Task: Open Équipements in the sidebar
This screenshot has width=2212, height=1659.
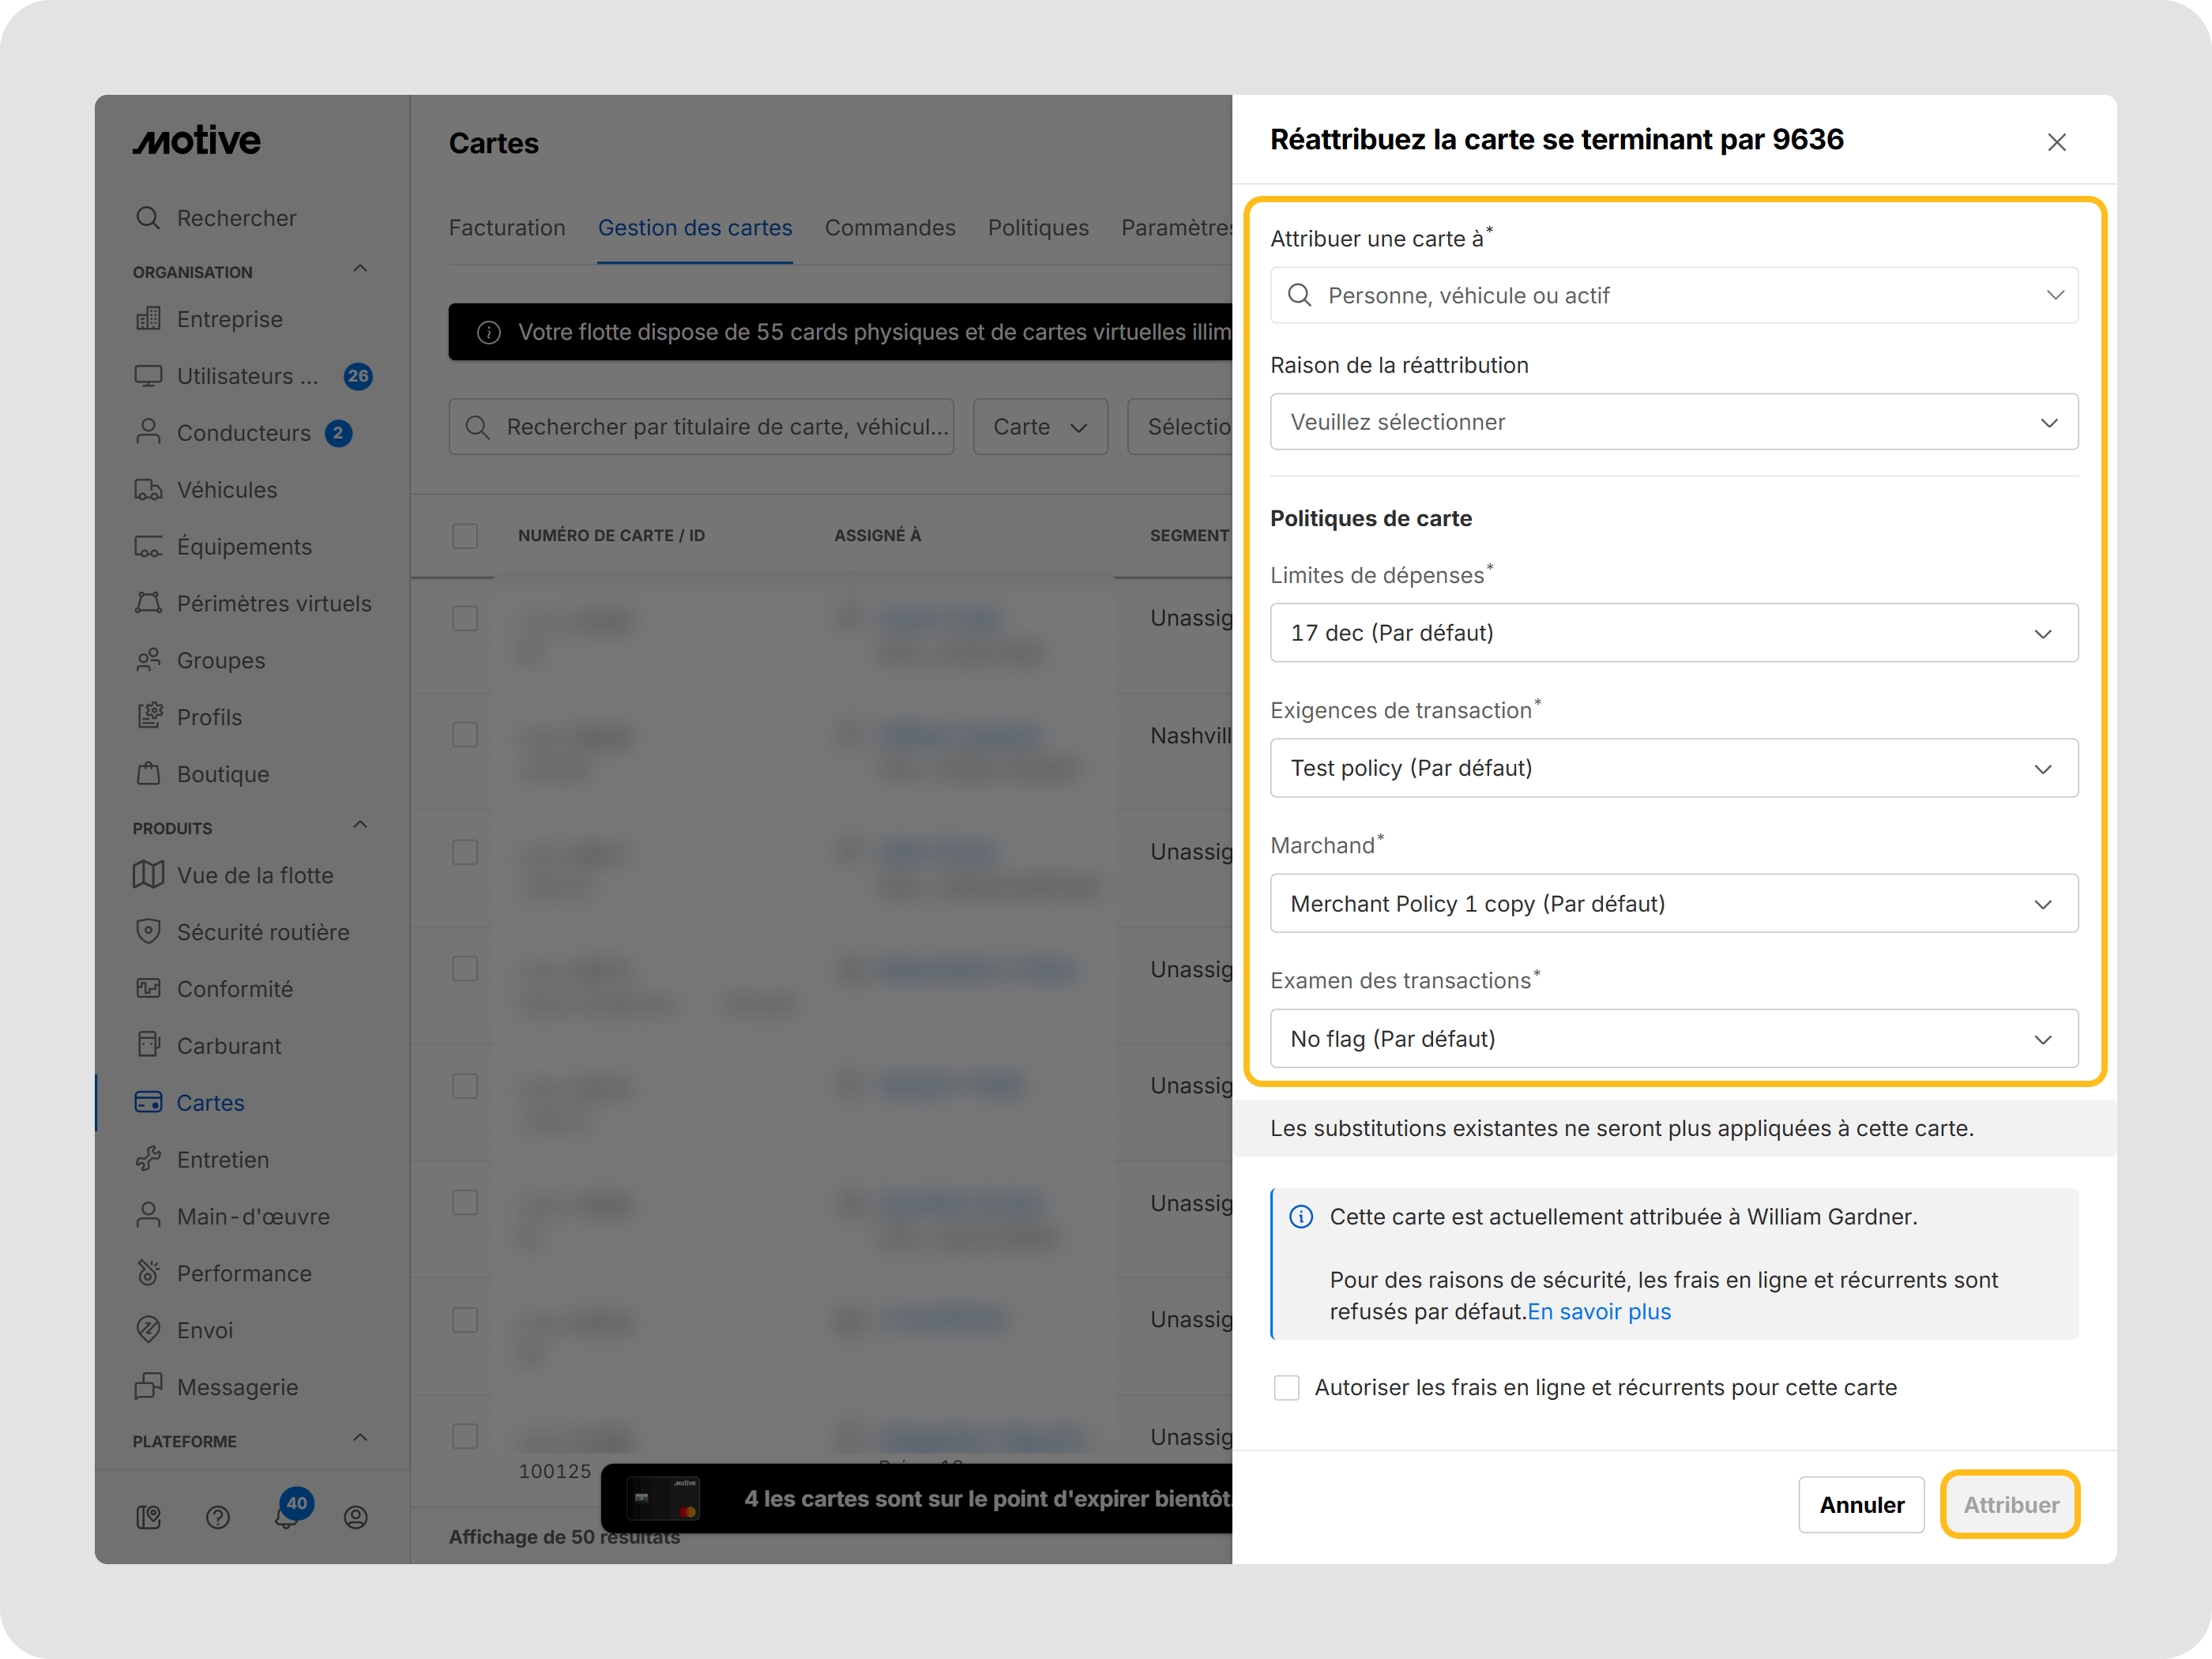Action: coord(223,547)
